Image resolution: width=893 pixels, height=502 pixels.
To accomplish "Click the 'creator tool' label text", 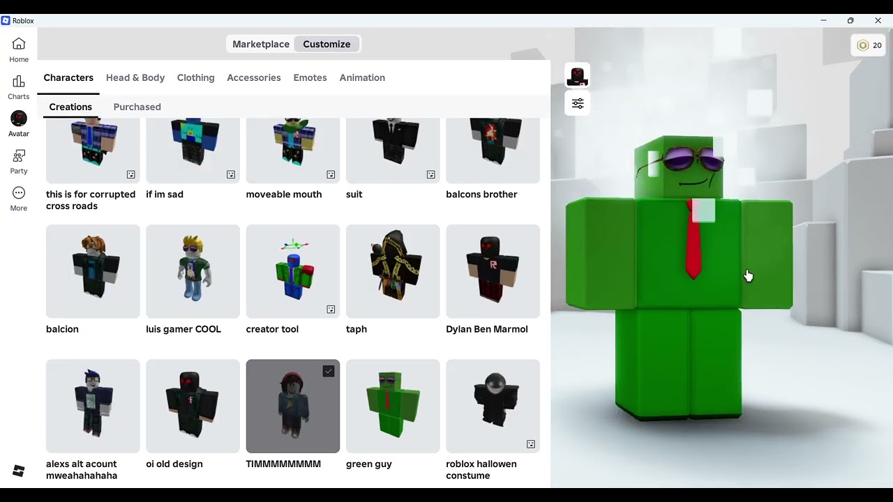I will click(x=272, y=329).
